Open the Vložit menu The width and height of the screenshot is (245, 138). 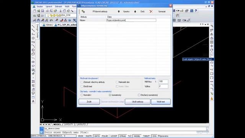(67, 7)
